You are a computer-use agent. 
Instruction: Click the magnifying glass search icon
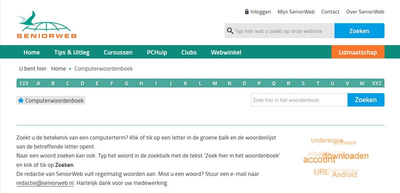230,31
